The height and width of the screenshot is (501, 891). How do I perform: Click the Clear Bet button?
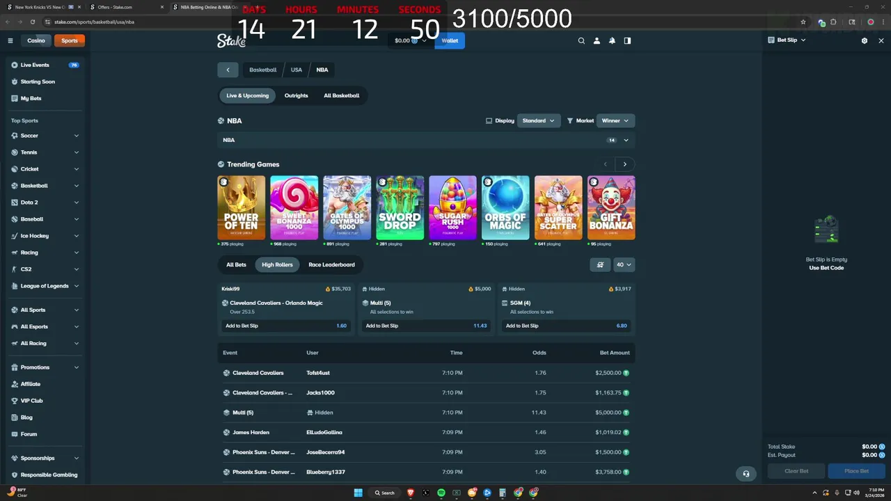click(x=796, y=471)
